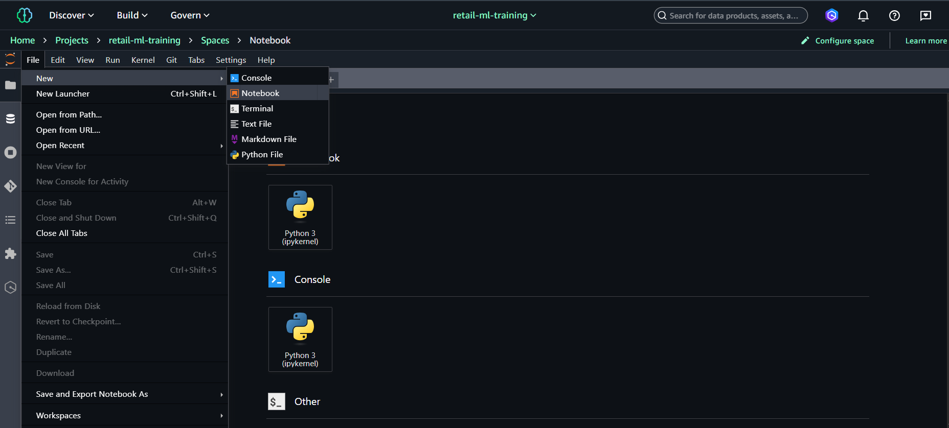Follow the Spaces breadcrumb link
This screenshot has height=428, width=949.
215,40
